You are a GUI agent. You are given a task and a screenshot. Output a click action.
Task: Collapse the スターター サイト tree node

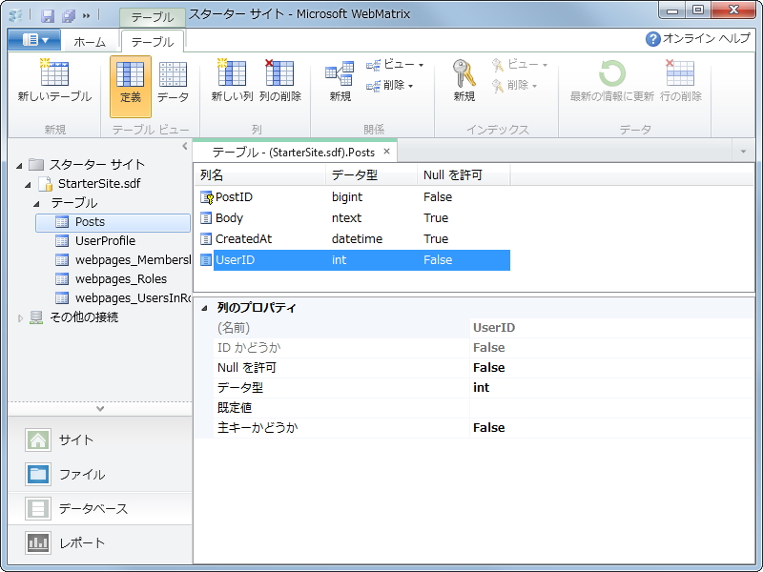tap(19, 166)
